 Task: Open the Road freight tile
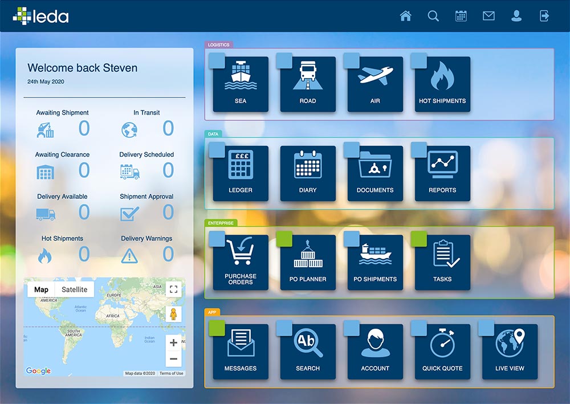(308, 84)
